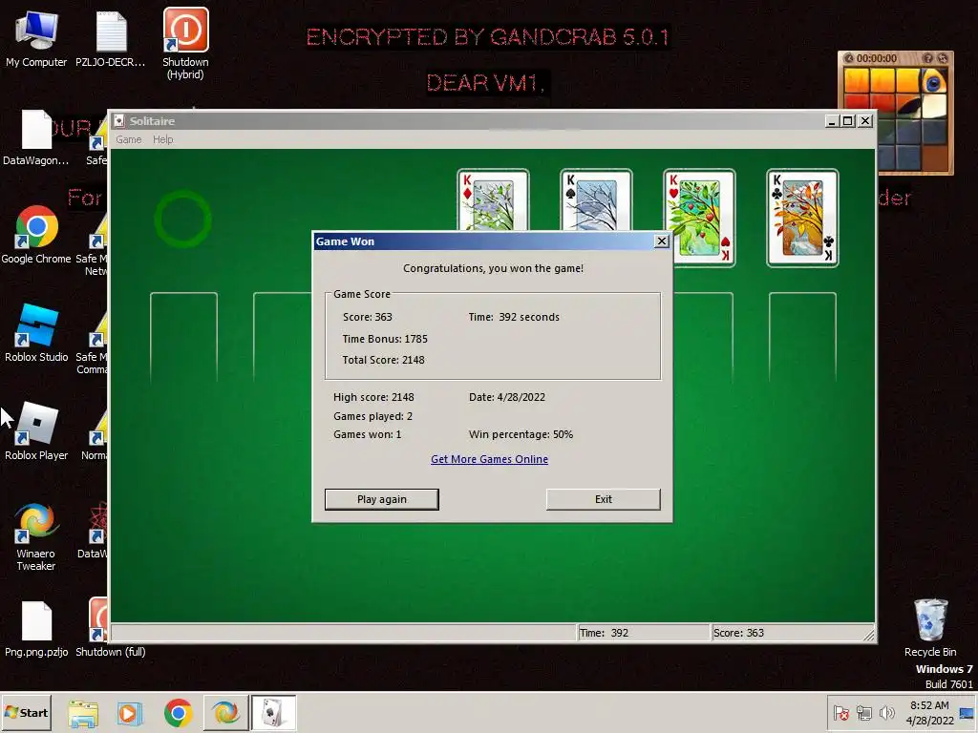978x733 pixels.
Task: Open Google Chrome desktop shortcut
Action: (36, 235)
